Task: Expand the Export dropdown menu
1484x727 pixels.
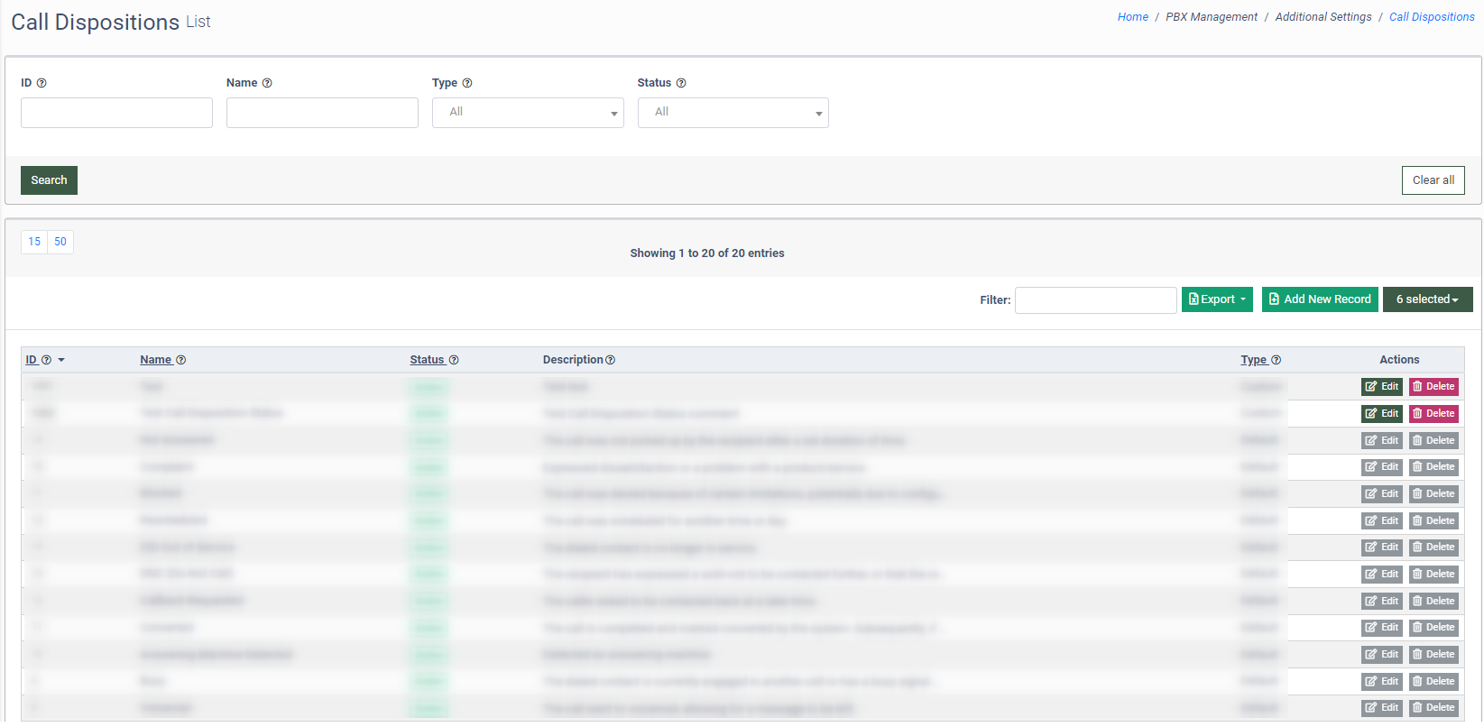Action: (x=1217, y=299)
